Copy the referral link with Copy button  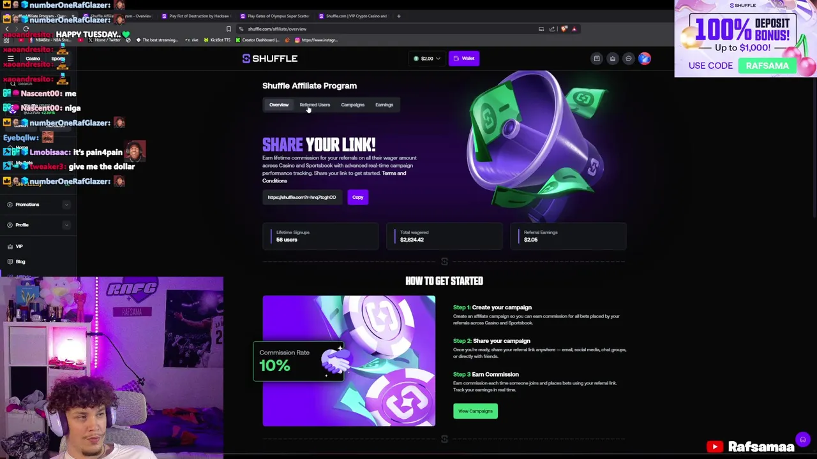coord(357,197)
